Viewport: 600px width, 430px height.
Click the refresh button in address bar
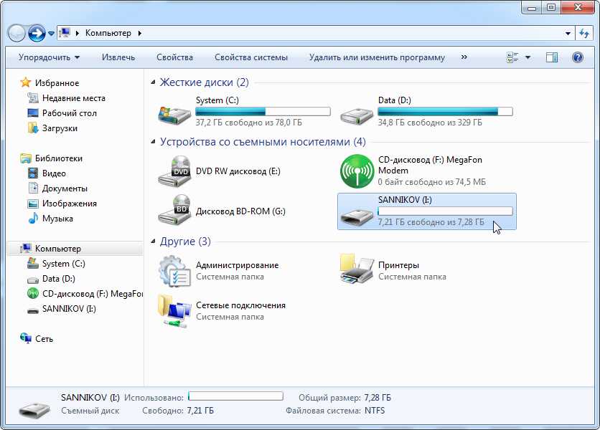pos(584,34)
